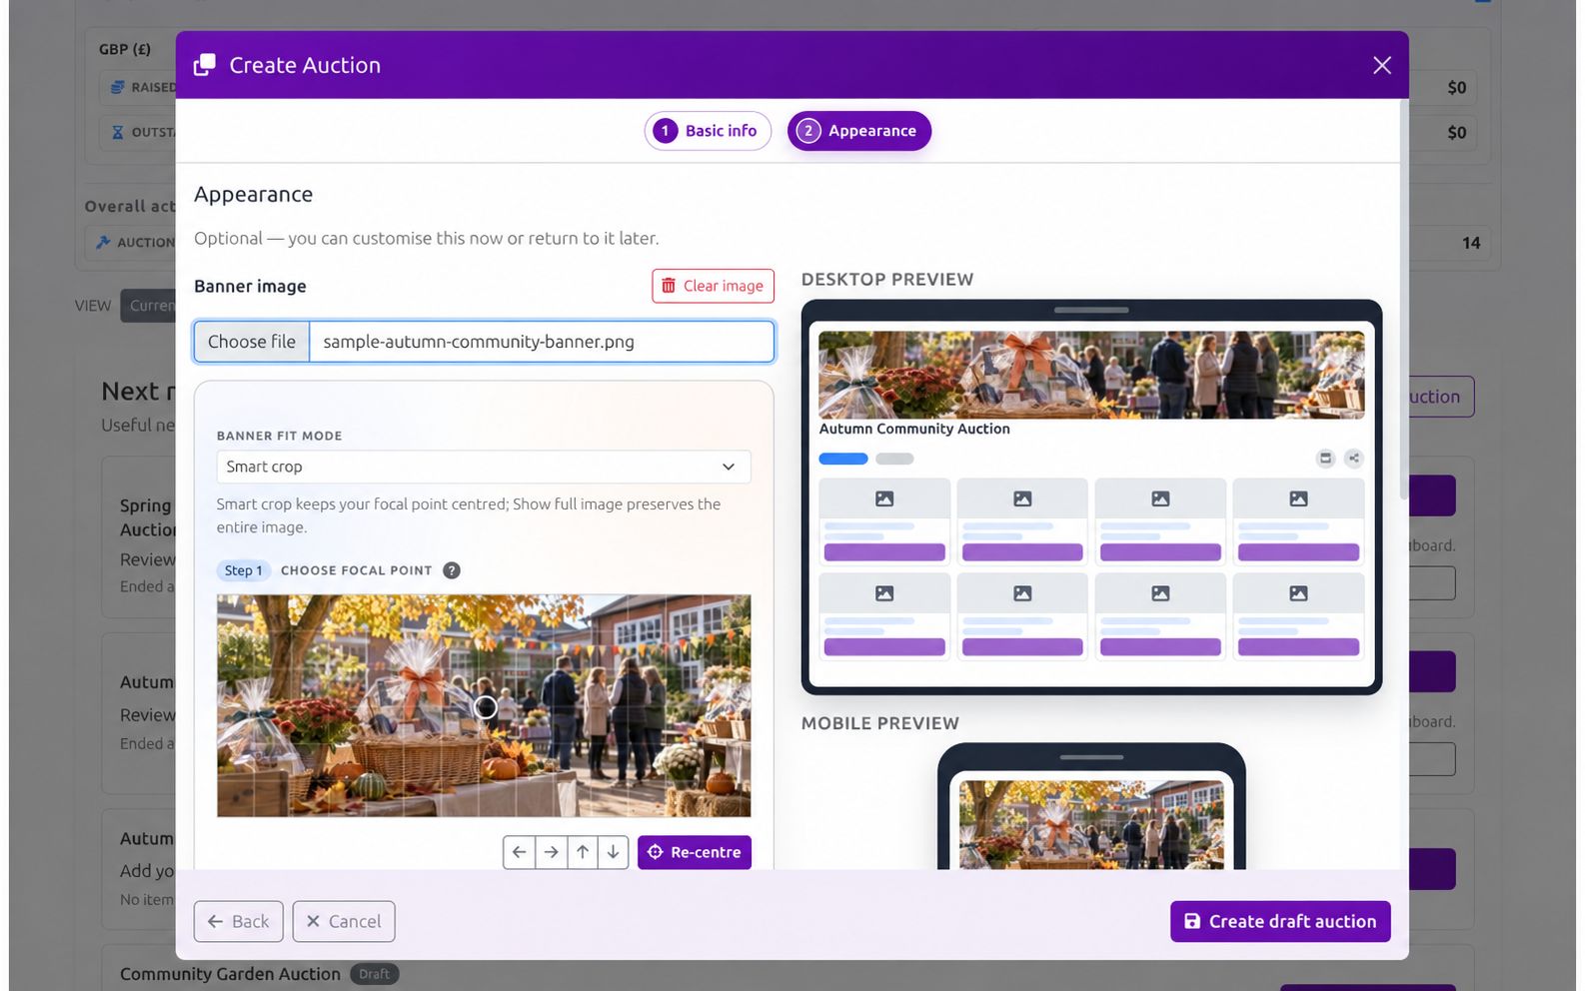Click the focal point marker on banner
The width and height of the screenshot is (1585, 991).
(486, 707)
